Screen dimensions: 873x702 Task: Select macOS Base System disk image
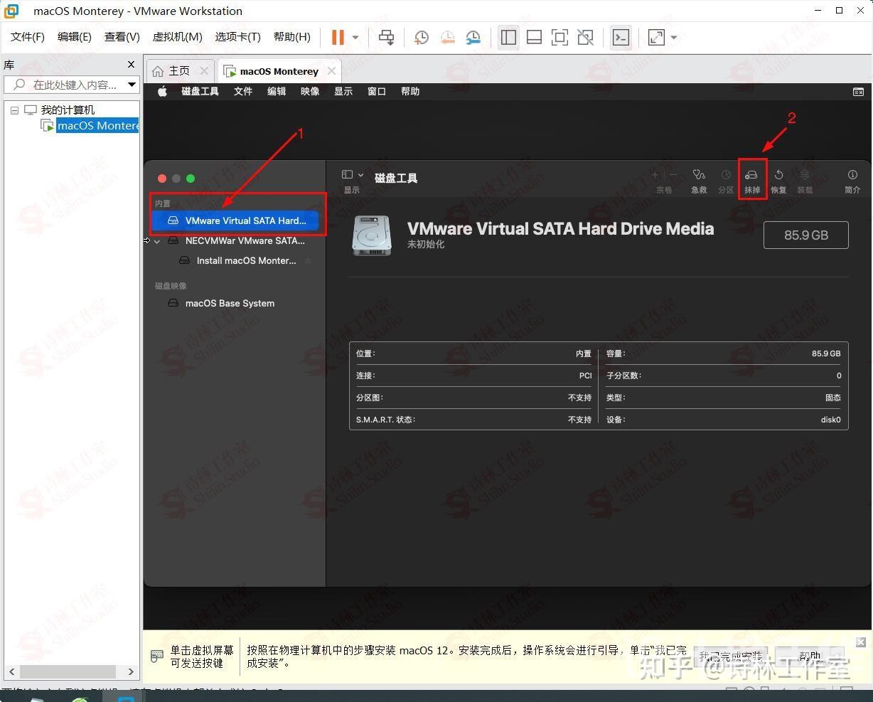click(x=230, y=303)
